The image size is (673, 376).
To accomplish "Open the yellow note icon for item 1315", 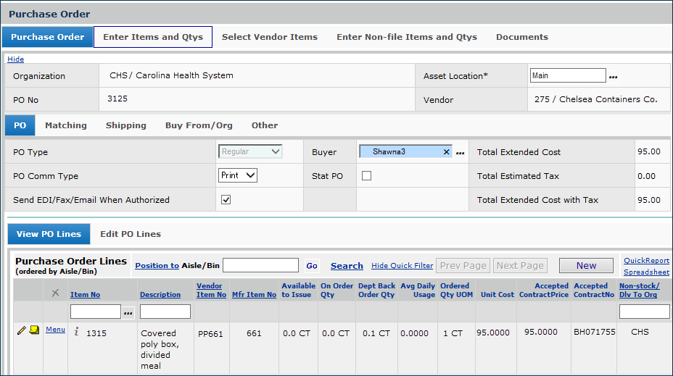I will coord(34,330).
